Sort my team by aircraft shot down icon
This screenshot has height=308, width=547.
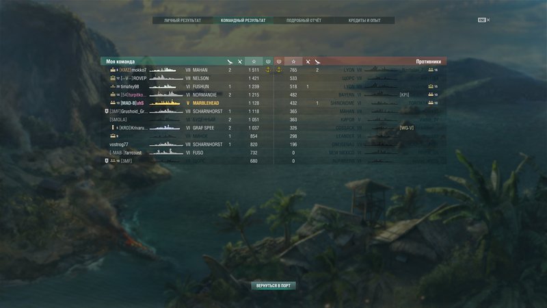click(230, 62)
